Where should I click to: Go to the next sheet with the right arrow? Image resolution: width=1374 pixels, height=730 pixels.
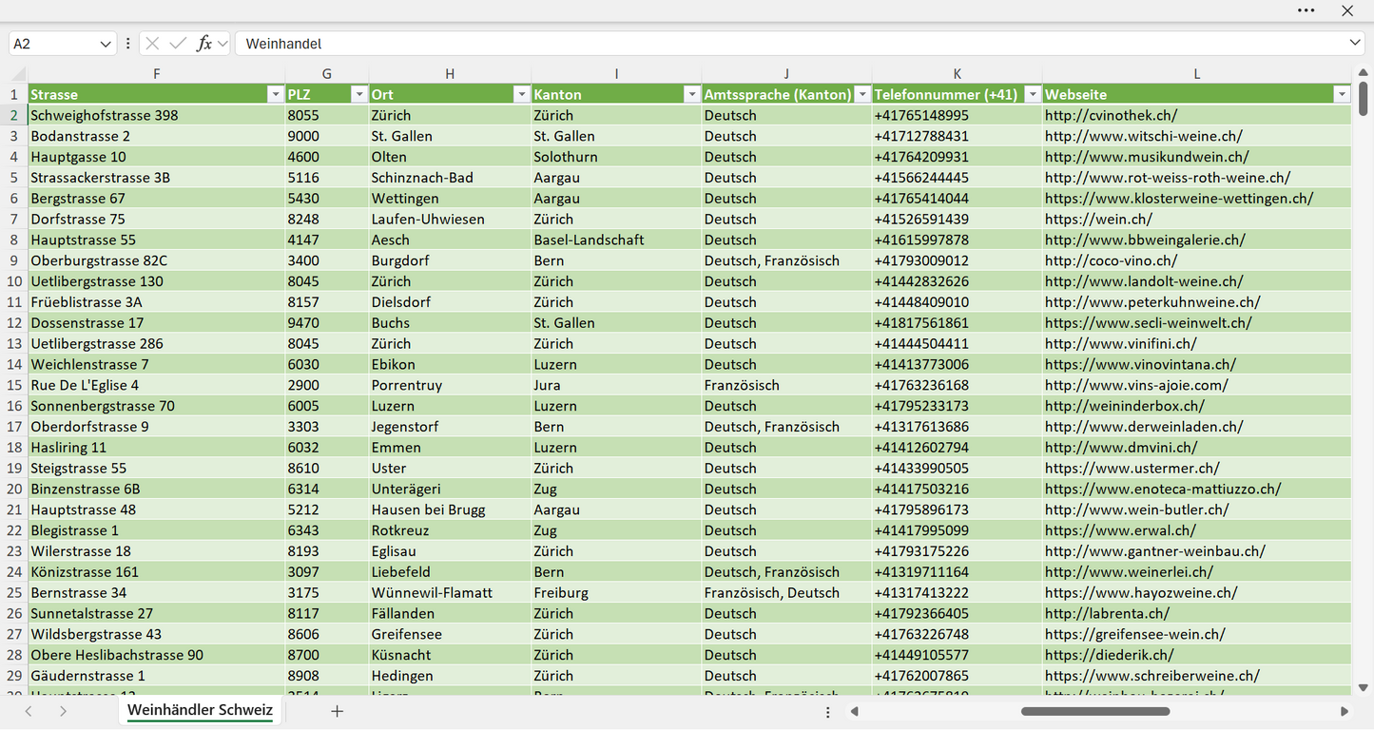63,711
